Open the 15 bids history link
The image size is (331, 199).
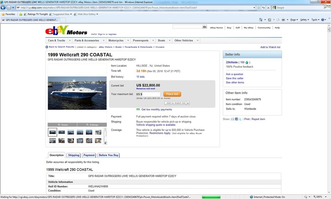(140, 77)
